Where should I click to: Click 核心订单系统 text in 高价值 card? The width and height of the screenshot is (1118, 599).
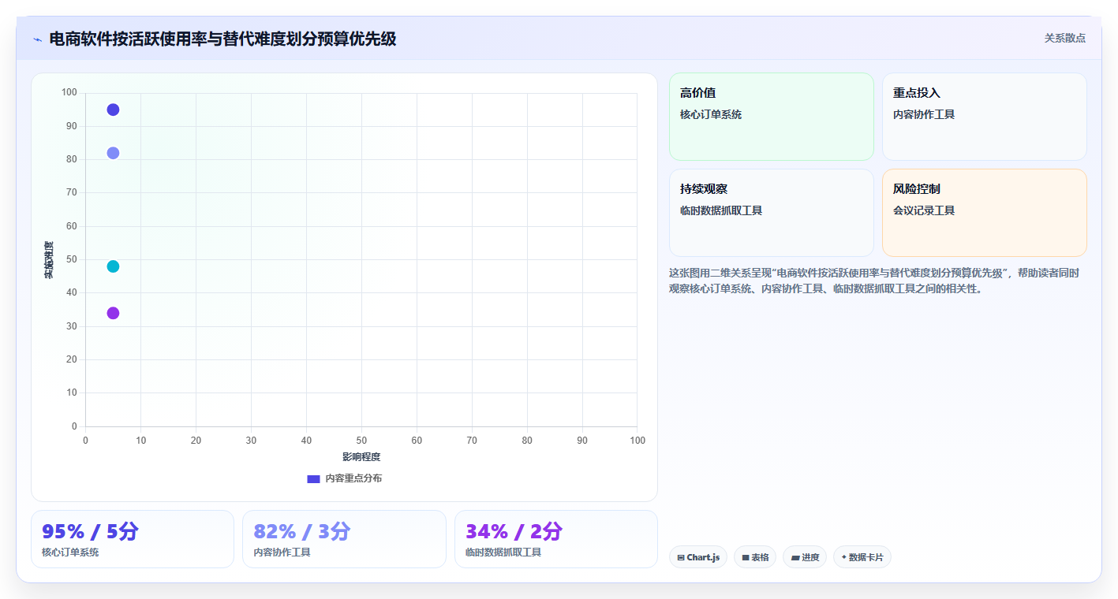[711, 114]
